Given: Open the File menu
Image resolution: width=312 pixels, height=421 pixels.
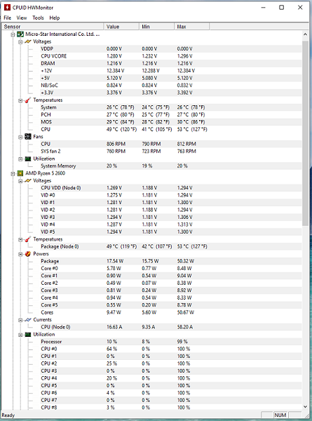Looking at the screenshot, I should (7, 18).
